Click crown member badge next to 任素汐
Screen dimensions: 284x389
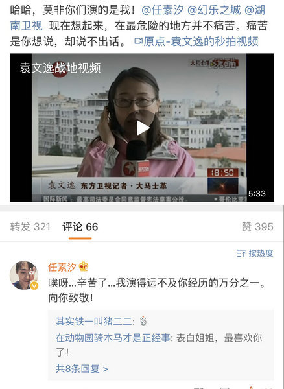[84, 267]
